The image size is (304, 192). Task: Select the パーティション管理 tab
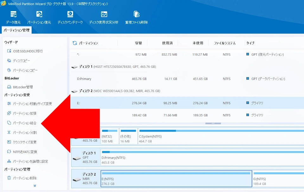tap(17, 30)
